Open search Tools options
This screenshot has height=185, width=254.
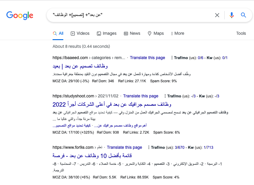click(x=241, y=33)
